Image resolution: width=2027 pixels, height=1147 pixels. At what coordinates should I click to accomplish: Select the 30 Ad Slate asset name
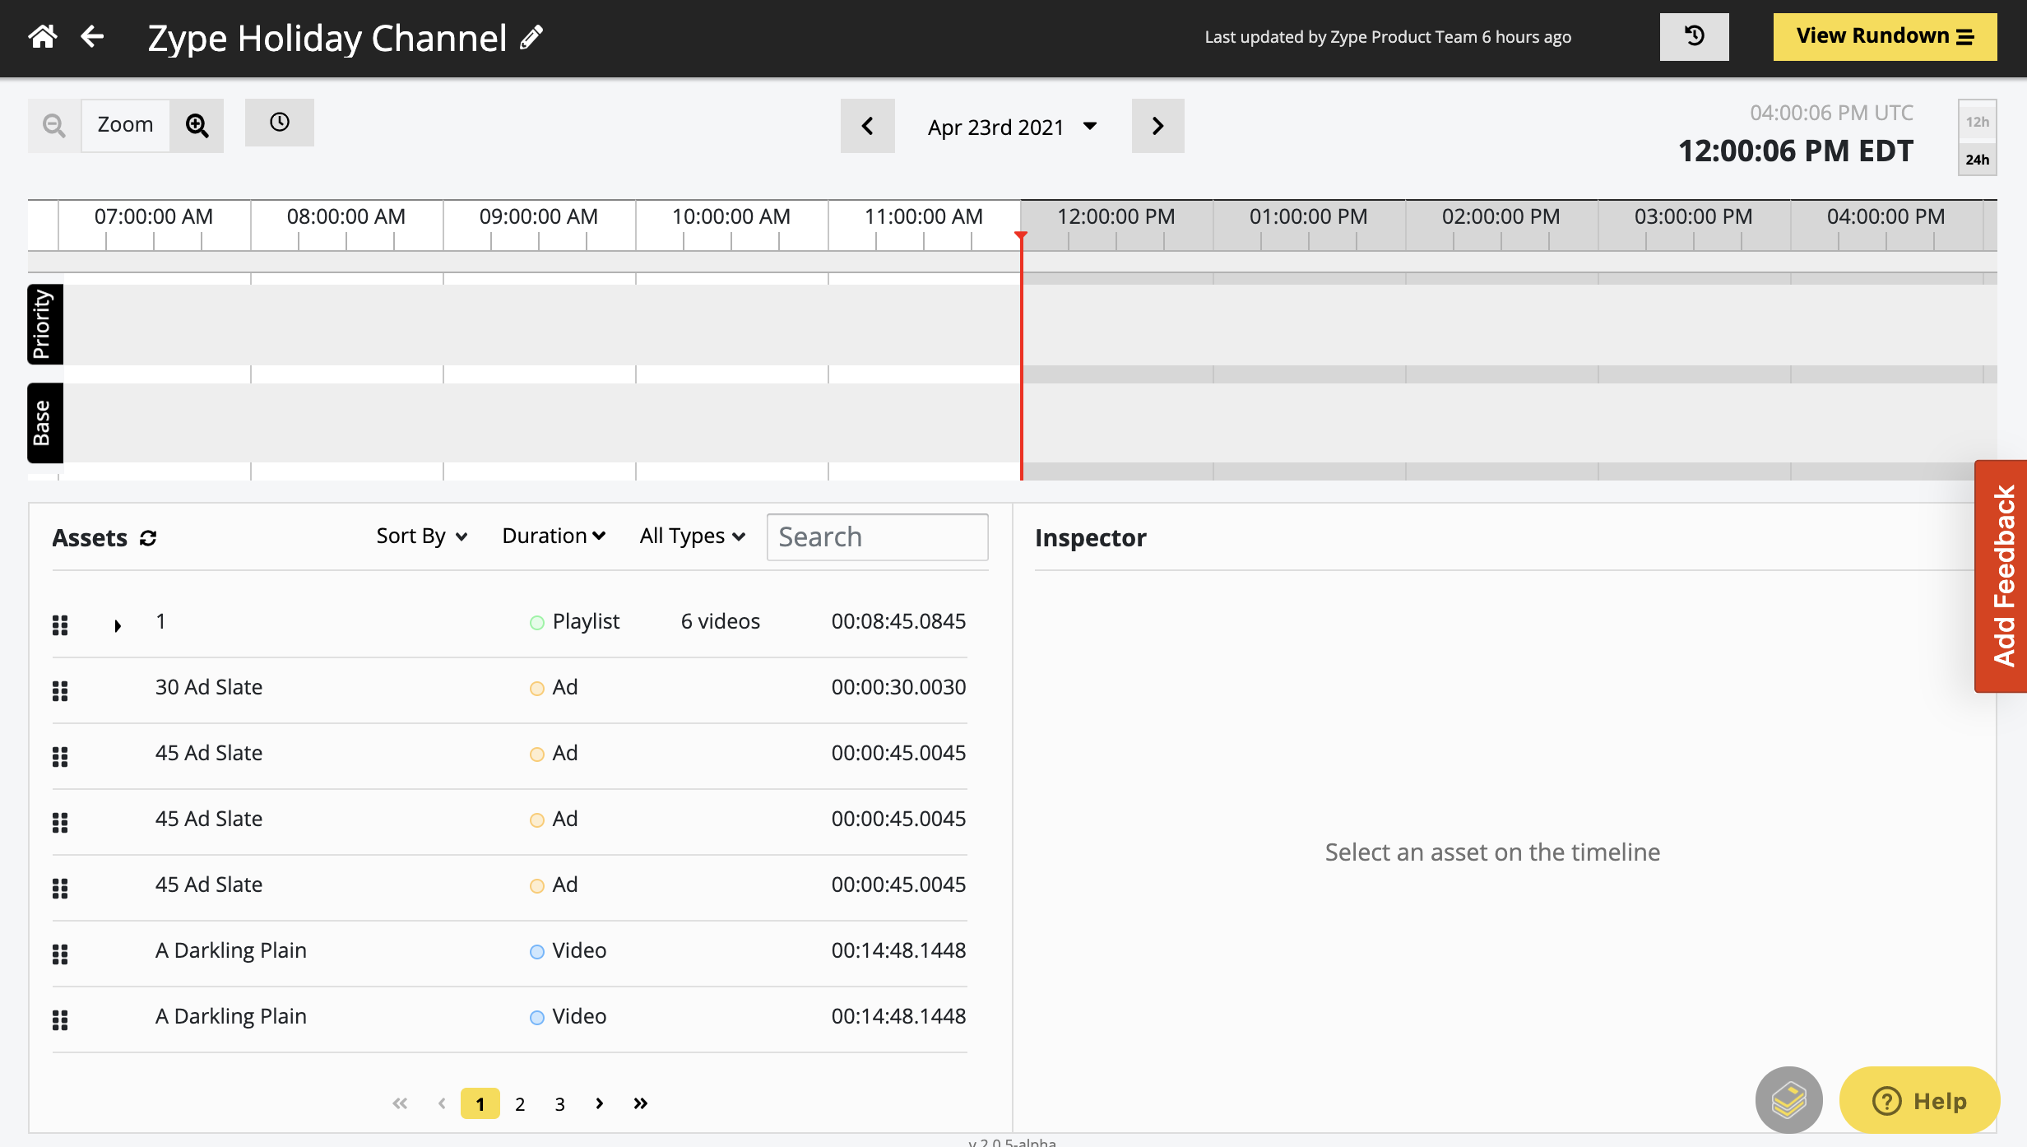(x=209, y=687)
